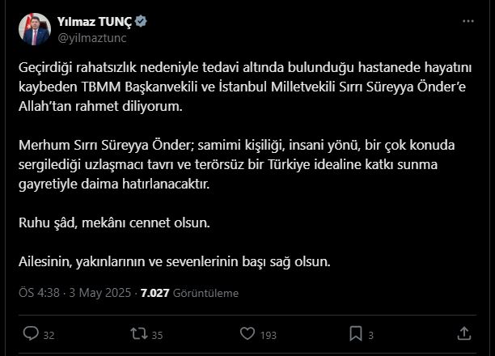Open Yılmaz TUNÇ's profile picture
Screen dimensions: 495x356
click(35, 29)
